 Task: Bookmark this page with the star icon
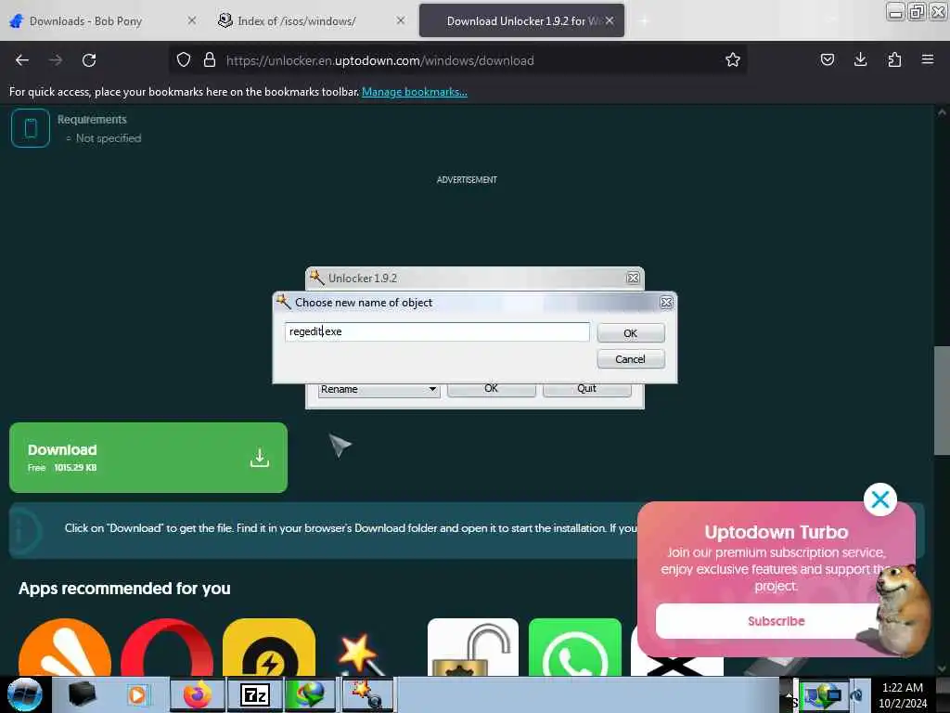pyautogui.click(x=733, y=60)
